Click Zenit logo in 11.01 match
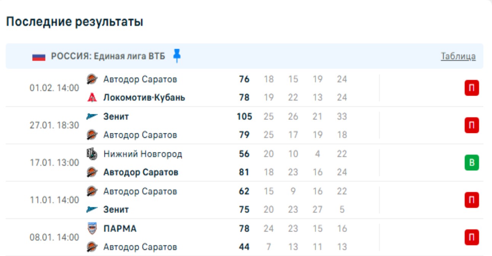 coord(92,210)
